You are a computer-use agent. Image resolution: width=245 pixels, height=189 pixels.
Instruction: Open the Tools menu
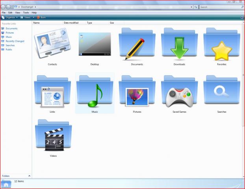pos(26,13)
